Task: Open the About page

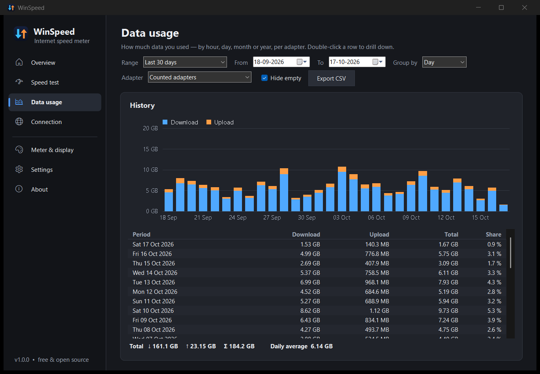Action: click(55, 189)
